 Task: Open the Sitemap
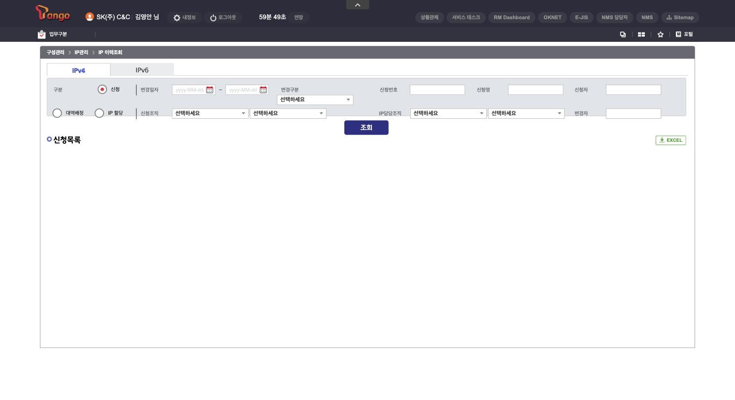[680, 17]
